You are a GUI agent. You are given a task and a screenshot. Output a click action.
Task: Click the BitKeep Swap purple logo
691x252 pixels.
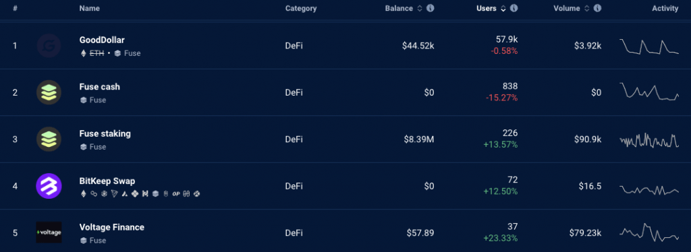tap(49, 186)
